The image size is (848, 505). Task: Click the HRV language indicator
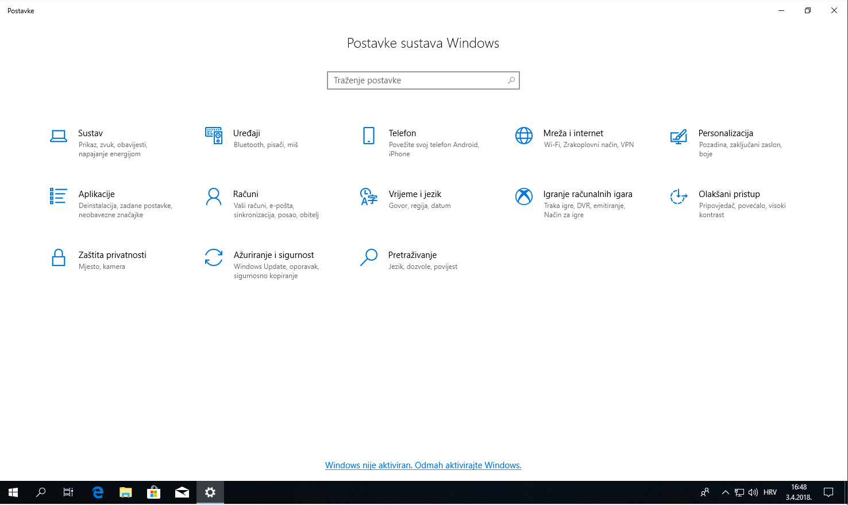[x=770, y=492]
